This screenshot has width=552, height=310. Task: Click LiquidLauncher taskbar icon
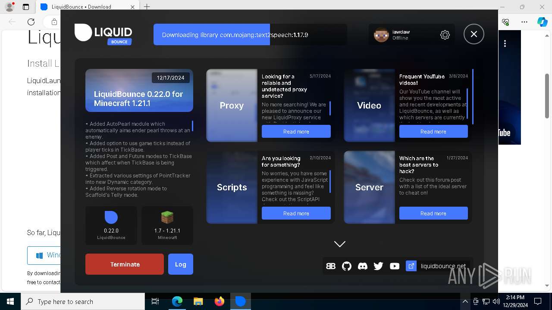pos(241,301)
